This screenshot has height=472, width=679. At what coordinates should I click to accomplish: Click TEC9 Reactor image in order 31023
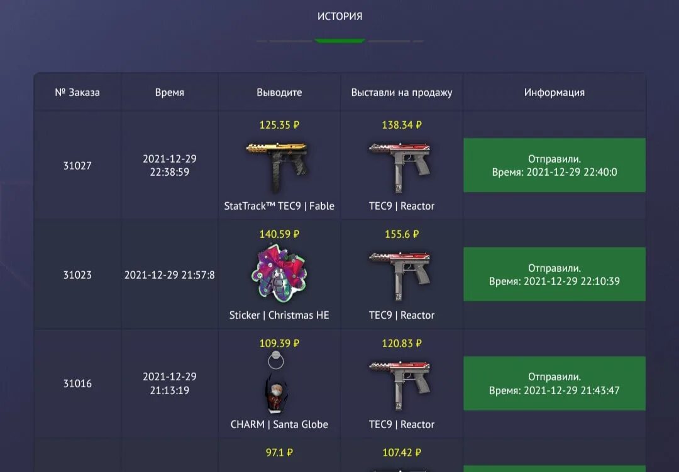point(400,276)
